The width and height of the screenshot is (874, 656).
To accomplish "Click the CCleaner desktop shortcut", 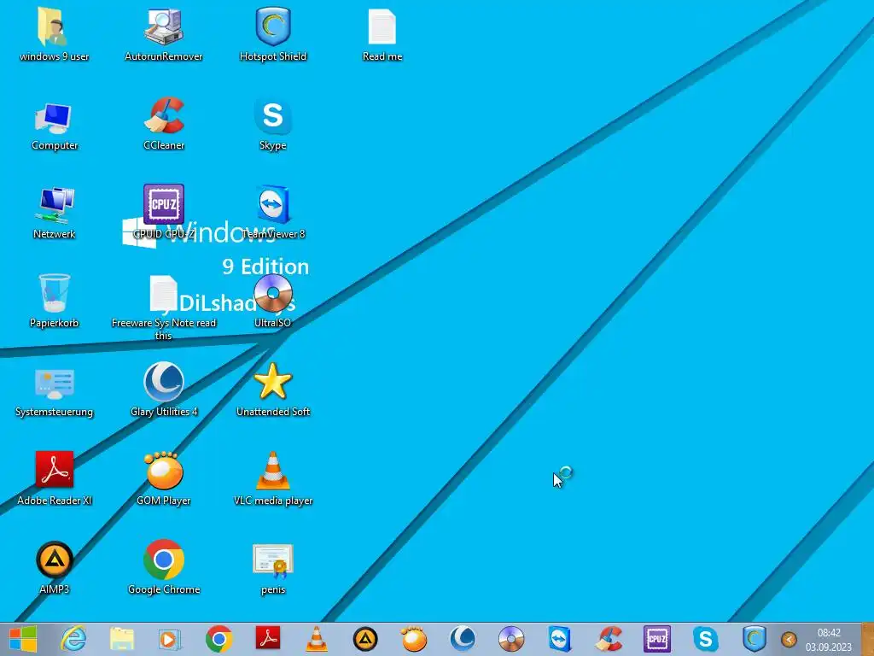I will (163, 124).
